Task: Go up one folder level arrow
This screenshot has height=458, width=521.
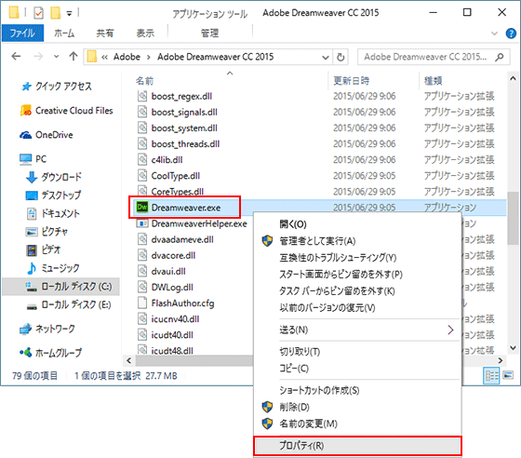Action: tap(73, 57)
